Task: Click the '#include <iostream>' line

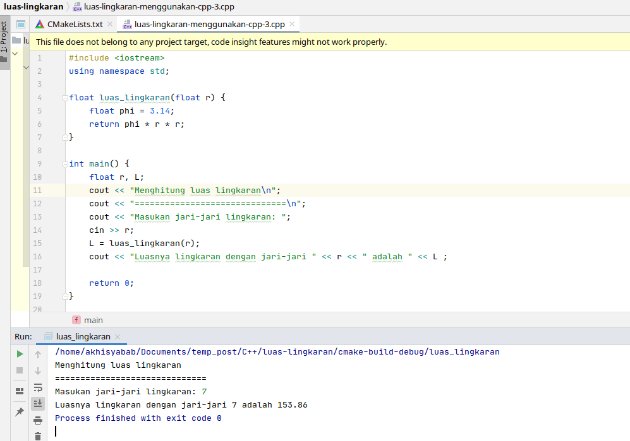Action: pyautogui.click(x=116, y=58)
